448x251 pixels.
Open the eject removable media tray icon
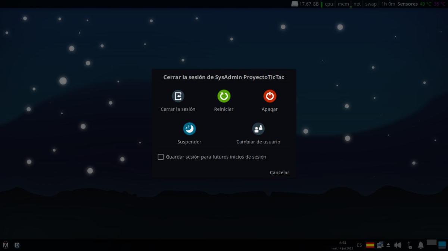[388, 245]
